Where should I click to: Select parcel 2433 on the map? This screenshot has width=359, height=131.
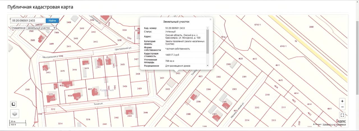(178, 73)
